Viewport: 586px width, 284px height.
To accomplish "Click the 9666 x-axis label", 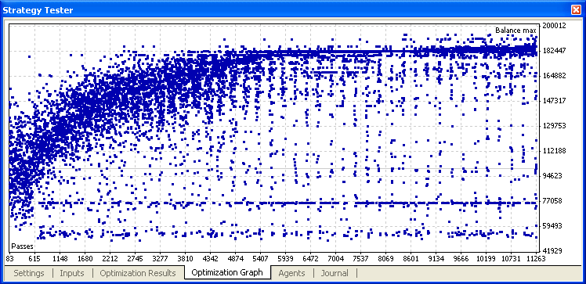I will (461, 259).
